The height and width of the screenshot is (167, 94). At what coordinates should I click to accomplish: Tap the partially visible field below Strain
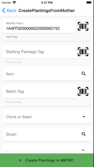pyautogui.click(x=47, y=147)
